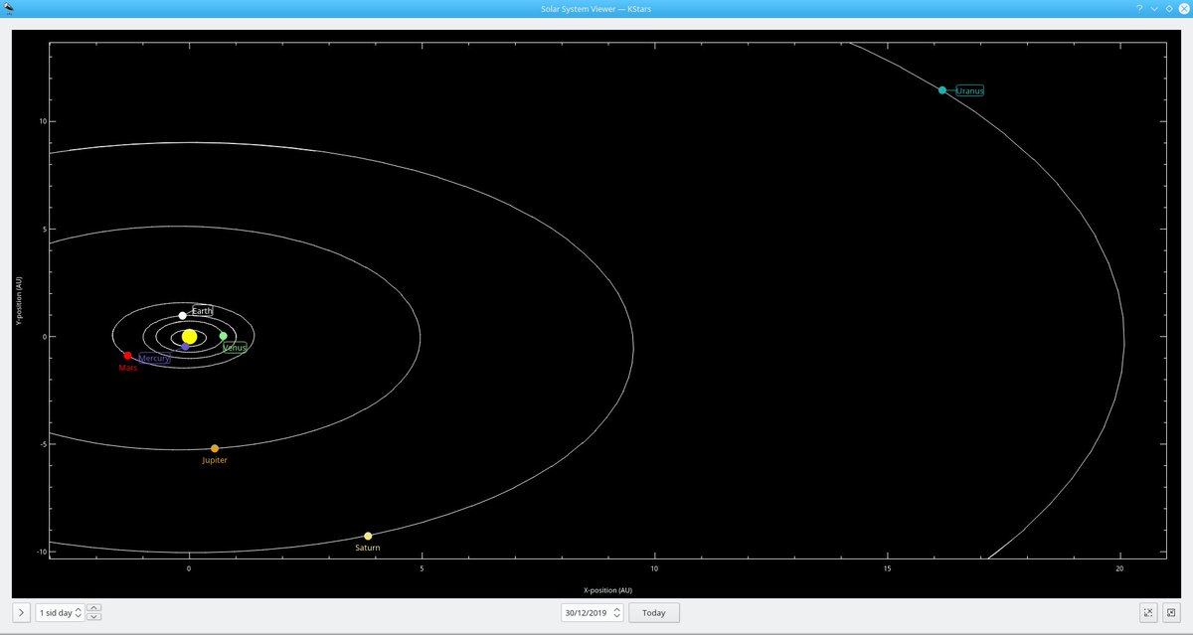The height and width of the screenshot is (635, 1193).
Task: Click the 'Earth' text label
Action: [x=202, y=311]
